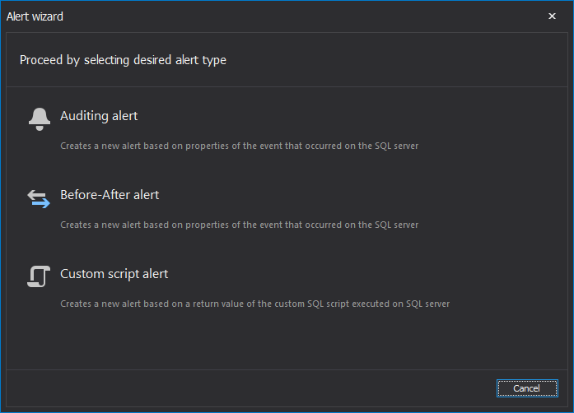This screenshot has height=413, width=574.
Task: Click the word 'Auditing' in the first option
Action: (x=85, y=116)
